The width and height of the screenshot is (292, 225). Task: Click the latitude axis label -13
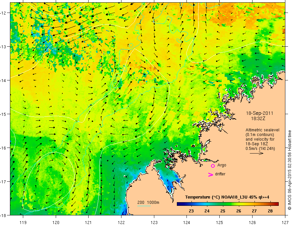(x=4, y=47)
